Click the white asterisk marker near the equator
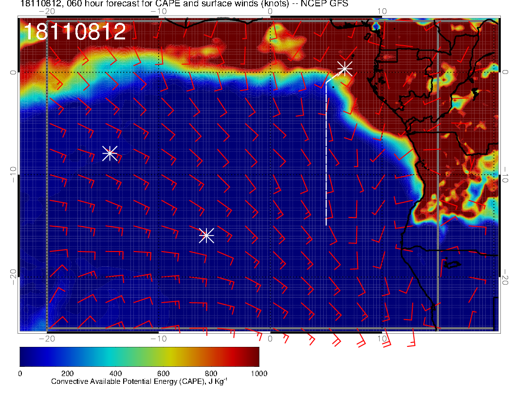 click(x=345, y=69)
